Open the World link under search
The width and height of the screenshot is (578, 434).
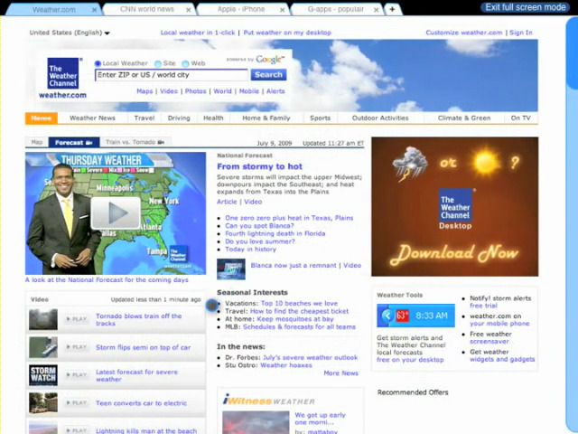tap(223, 91)
